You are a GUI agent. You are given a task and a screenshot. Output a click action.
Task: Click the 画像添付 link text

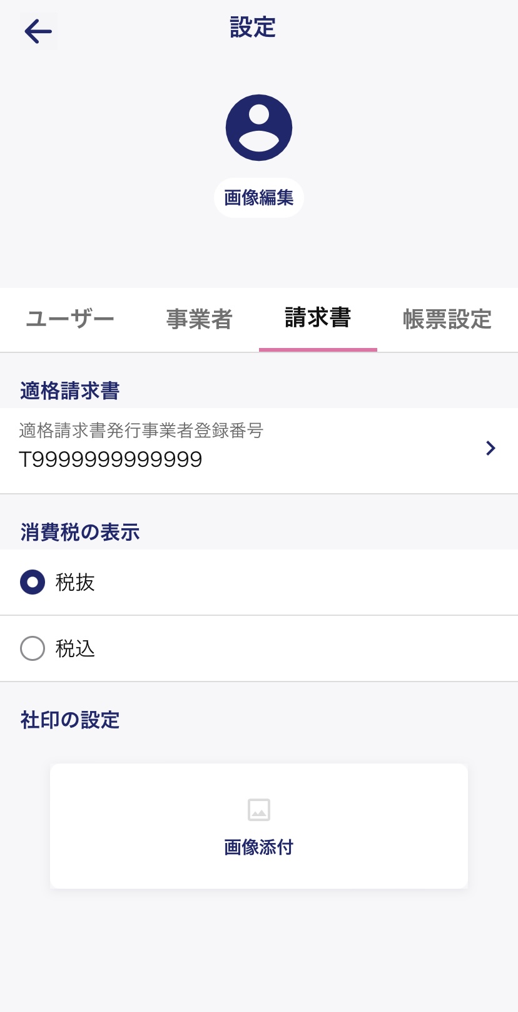click(259, 847)
